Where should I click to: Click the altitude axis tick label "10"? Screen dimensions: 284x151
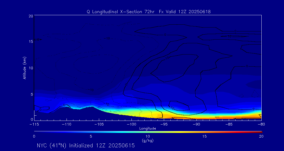click(x=31, y=68)
